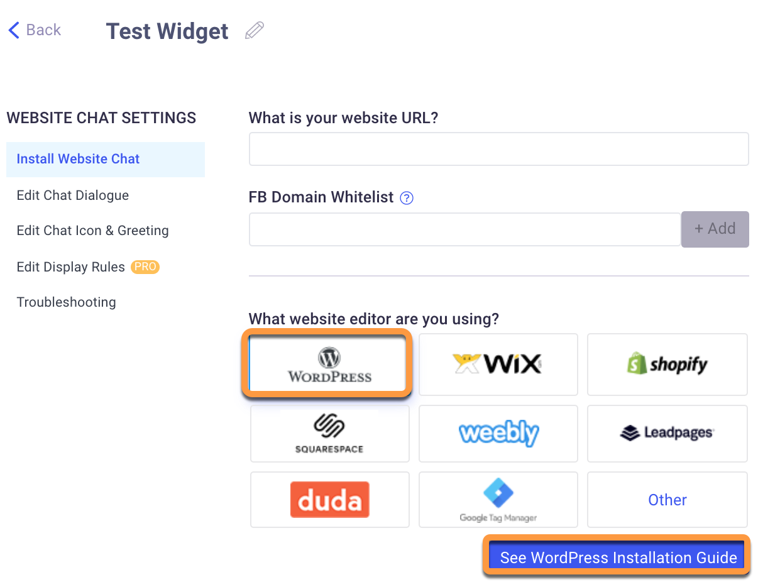Focus the FB Domain Whitelist text box

[x=464, y=229]
